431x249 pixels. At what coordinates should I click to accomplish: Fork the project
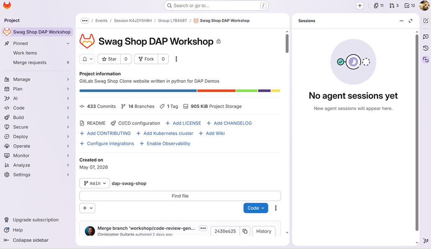[146, 59]
